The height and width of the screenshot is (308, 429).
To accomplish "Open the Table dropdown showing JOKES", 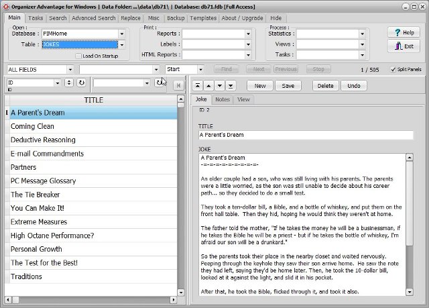I will [x=122, y=45].
